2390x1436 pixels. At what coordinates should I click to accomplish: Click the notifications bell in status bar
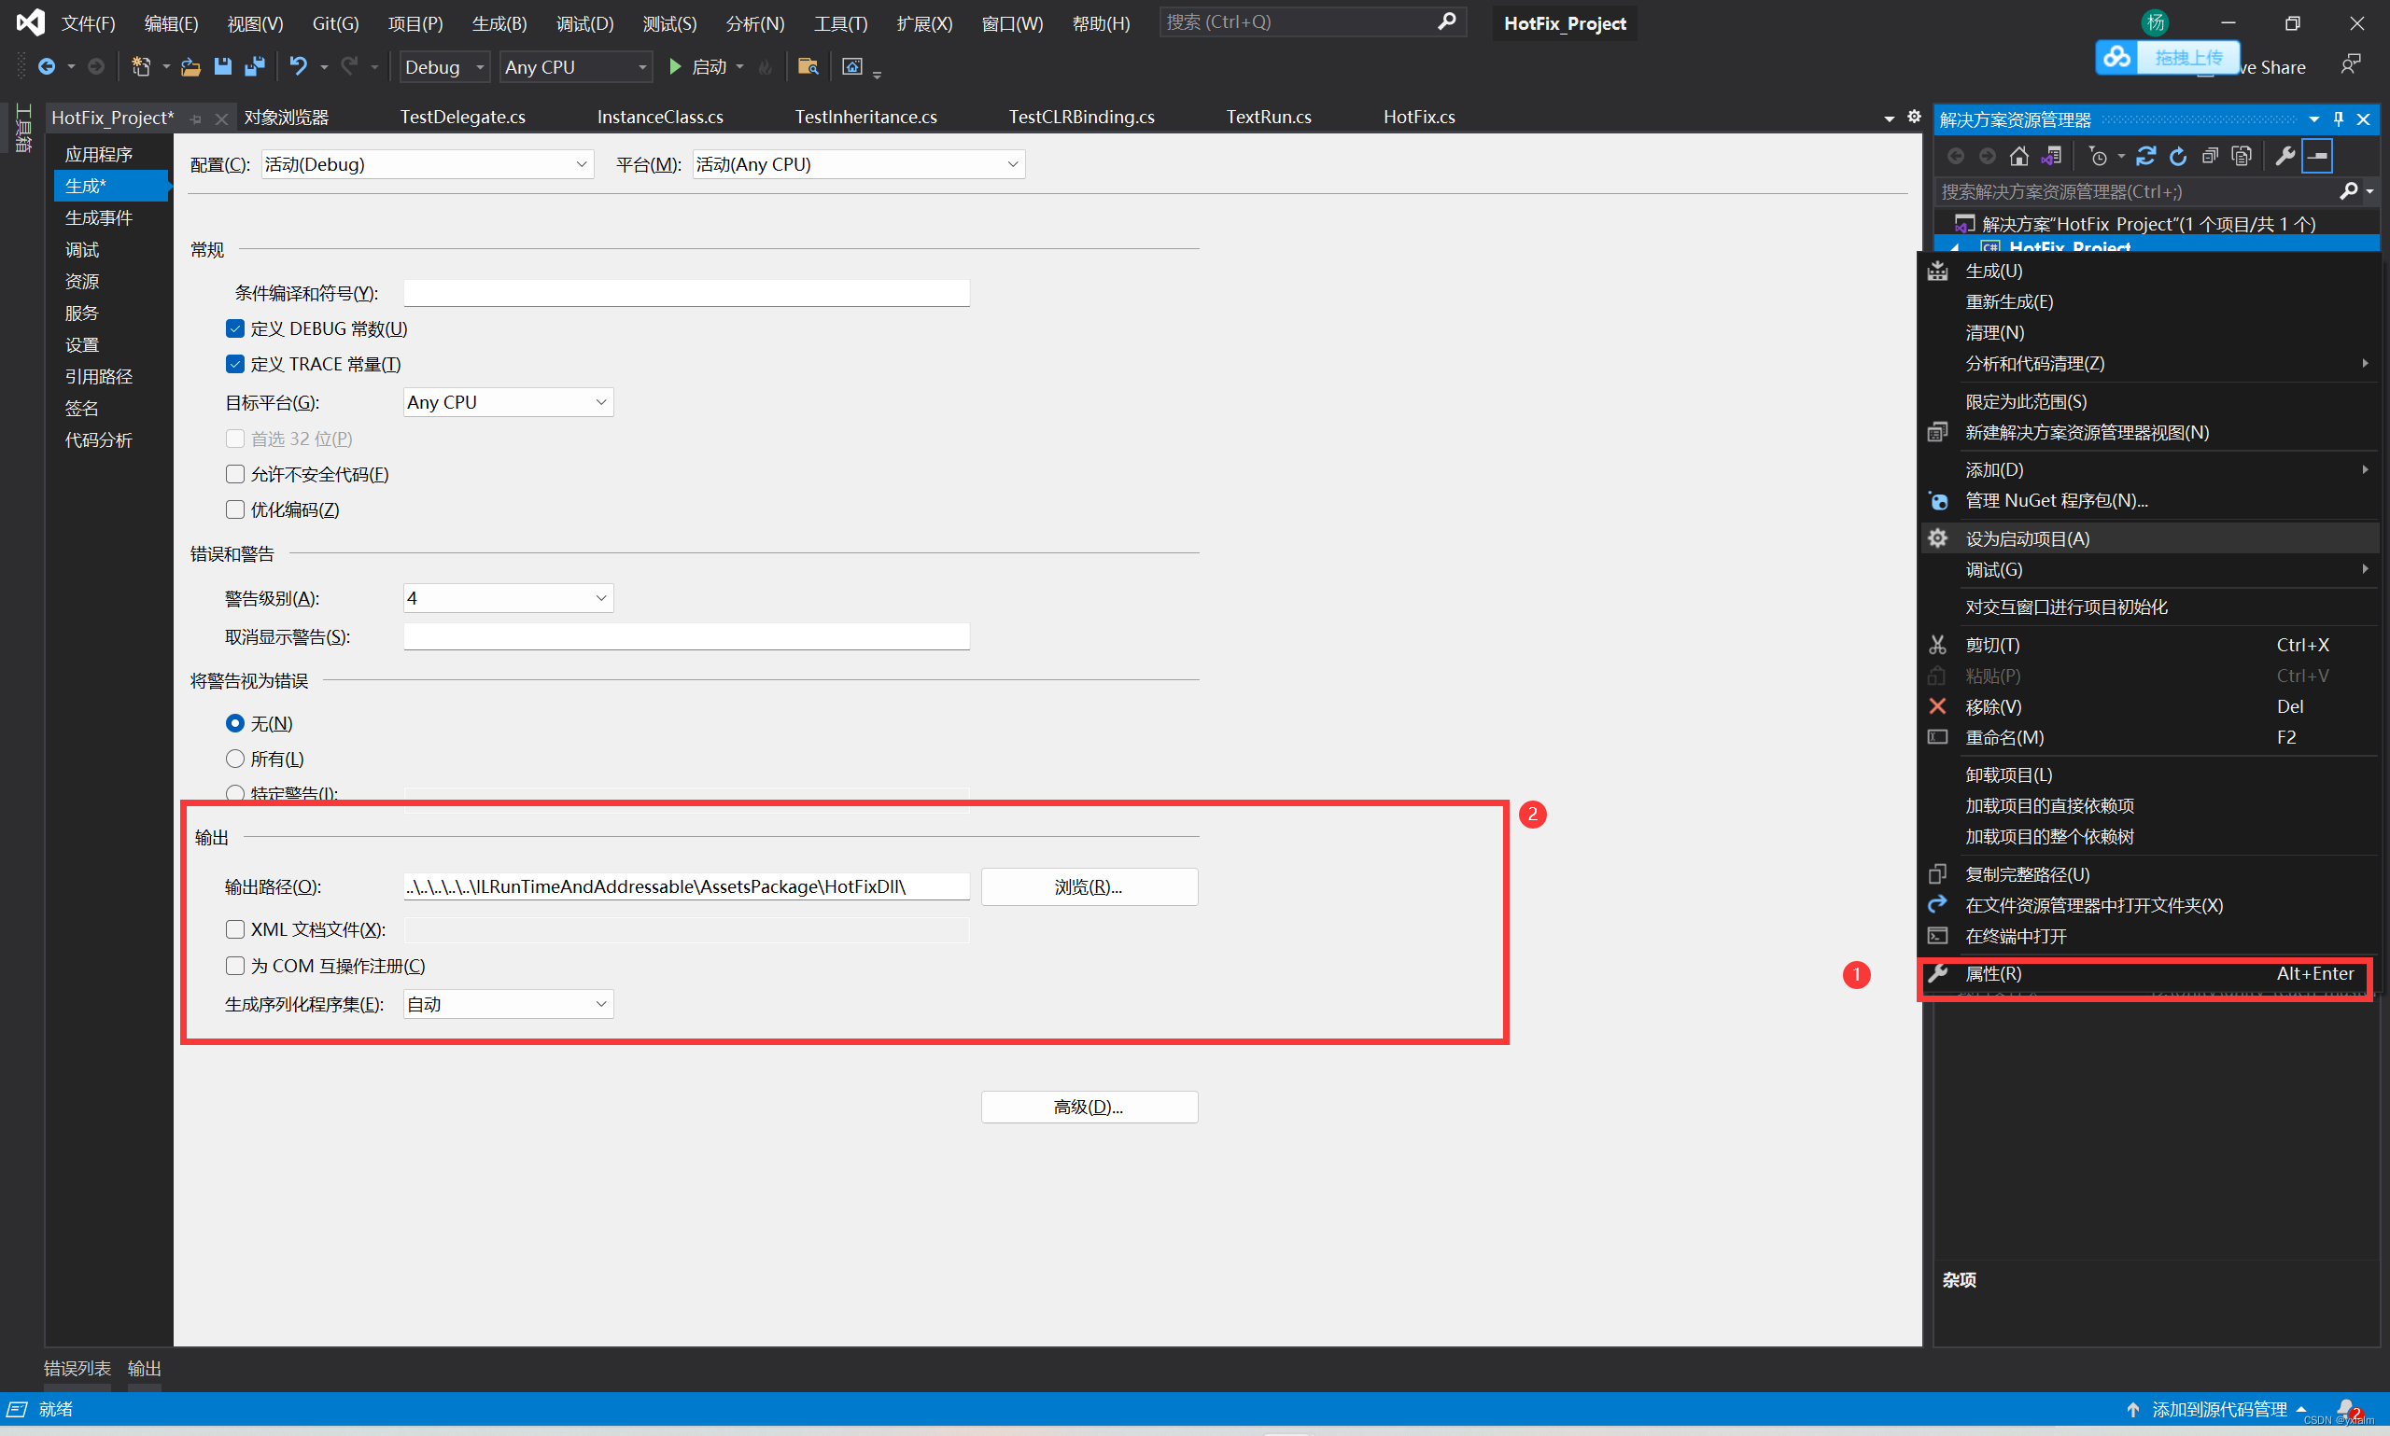tap(2345, 1409)
